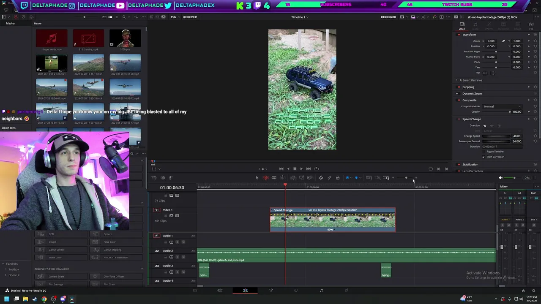Check the Ripple Timeline checkbox
Screen dimensions: 541x304
[x=484, y=152]
